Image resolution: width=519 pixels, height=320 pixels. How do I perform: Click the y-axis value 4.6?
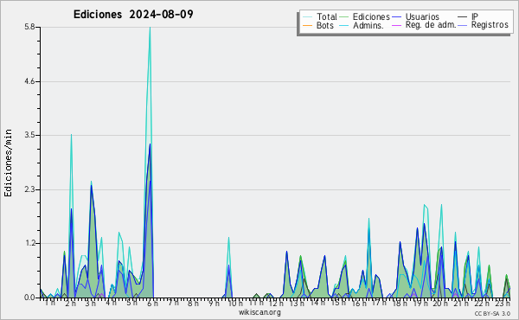click(x=29, y=81)
